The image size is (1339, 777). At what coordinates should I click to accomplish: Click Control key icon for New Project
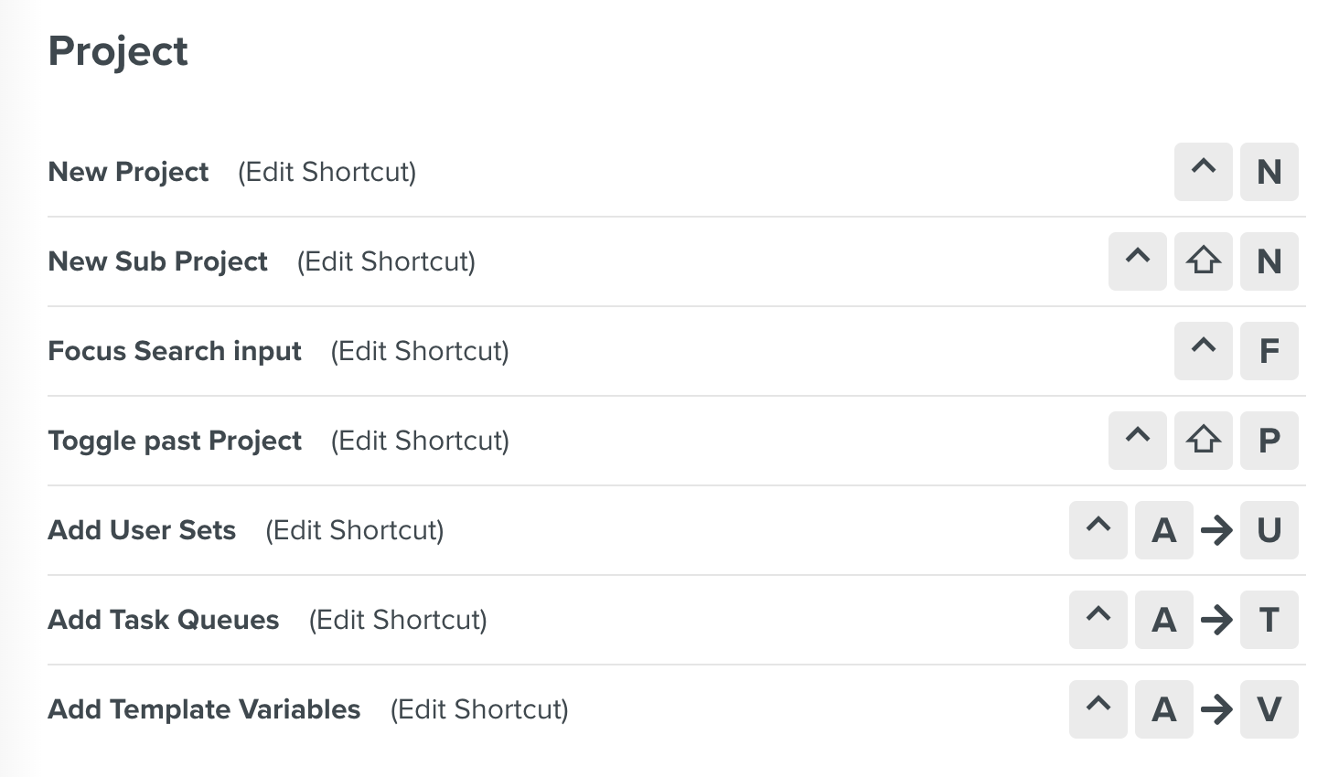(x=1203, y=172)
